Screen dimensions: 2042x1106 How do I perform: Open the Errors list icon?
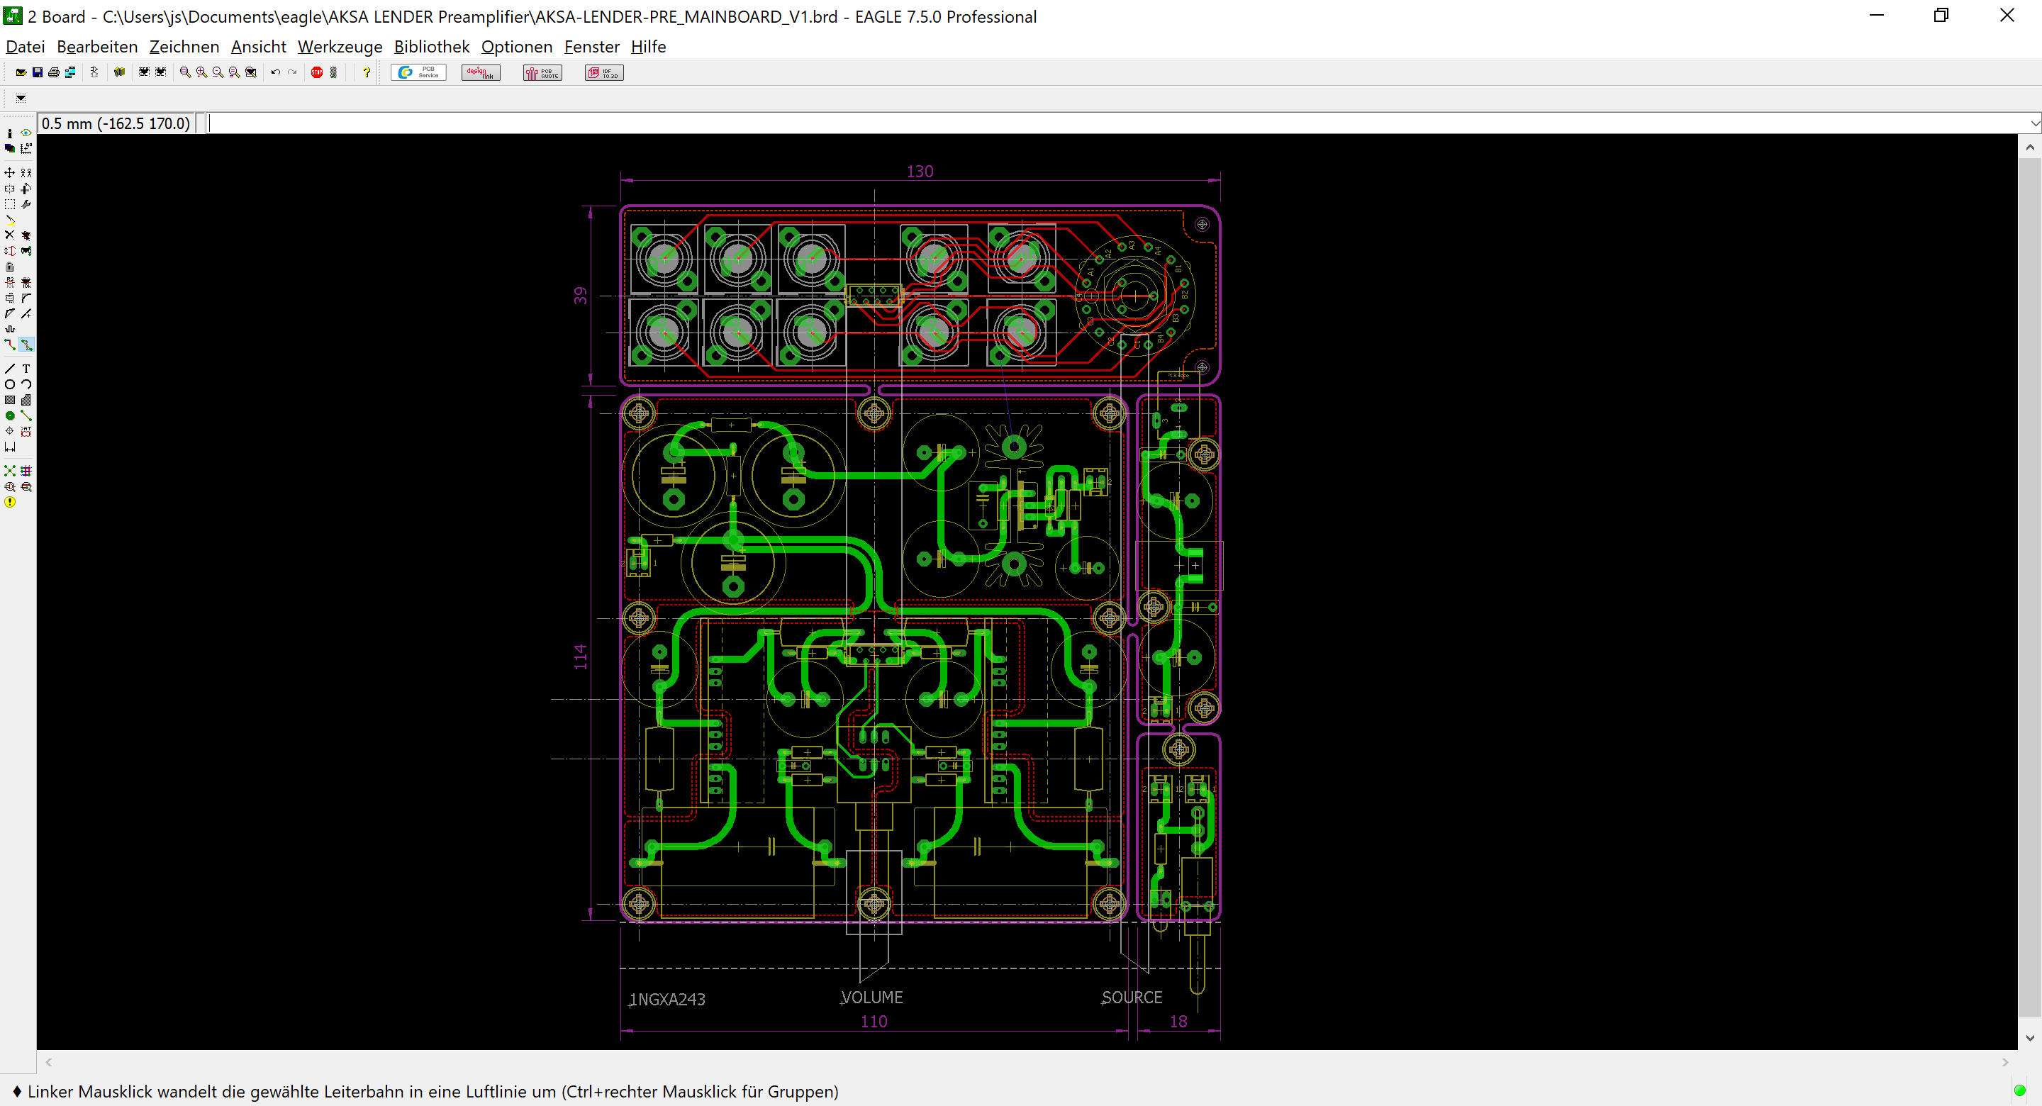(9, 503)
